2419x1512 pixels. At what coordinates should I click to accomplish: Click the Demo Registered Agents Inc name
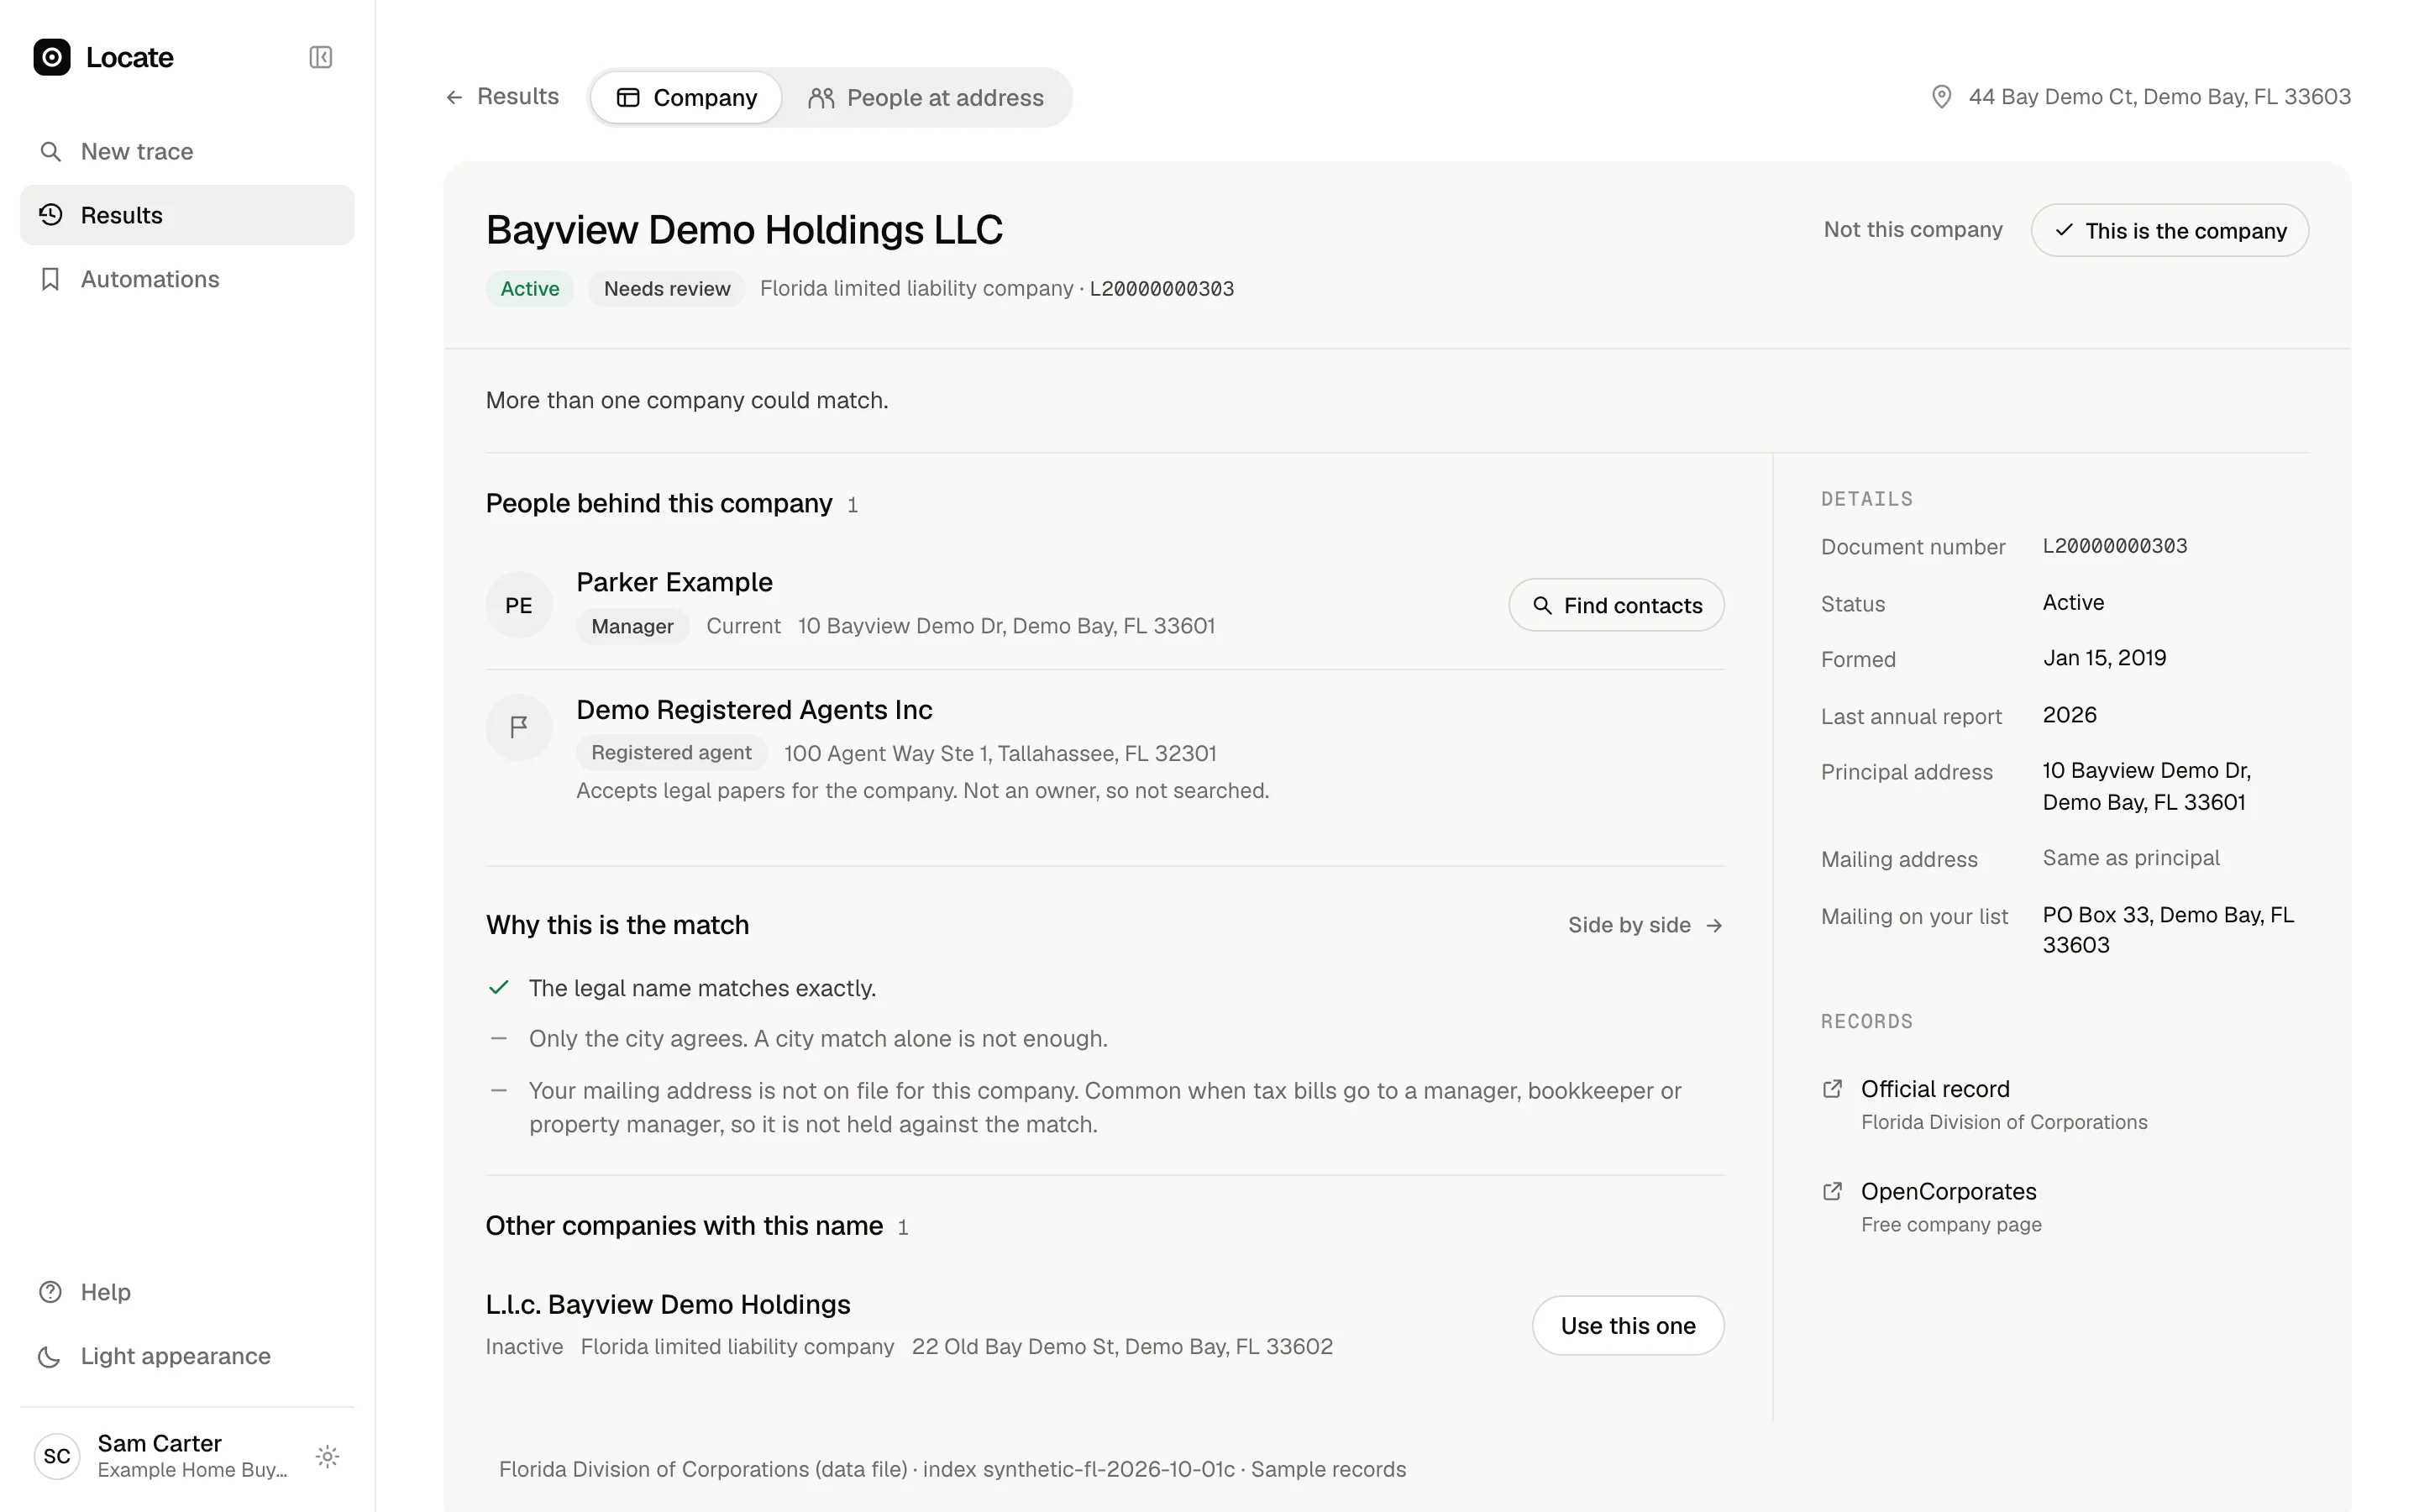753,710
